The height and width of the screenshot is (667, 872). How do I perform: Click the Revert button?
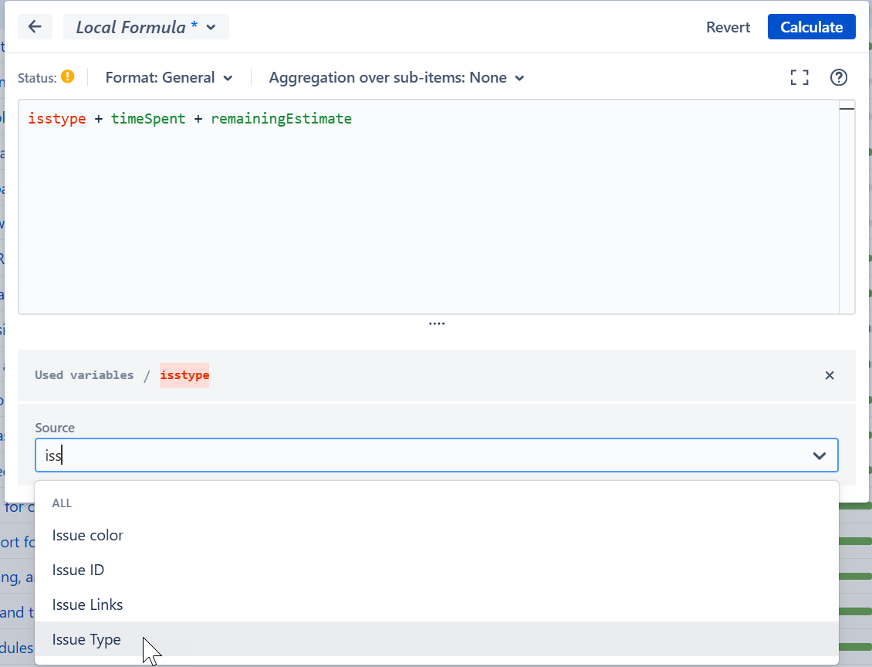pos(728,27)
